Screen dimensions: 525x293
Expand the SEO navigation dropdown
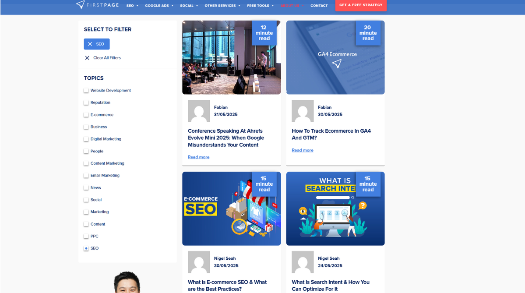click(132, 6)
